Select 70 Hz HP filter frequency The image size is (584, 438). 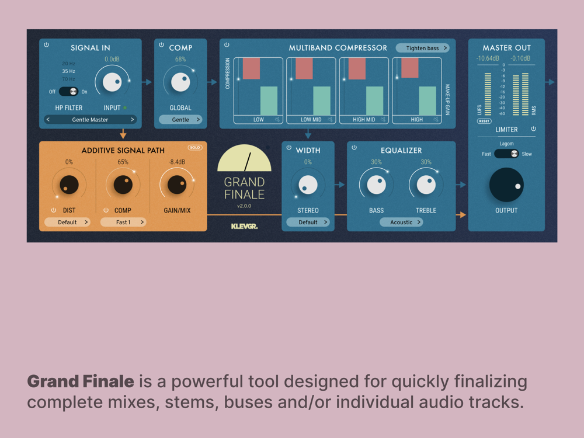(x=68, y=79)
